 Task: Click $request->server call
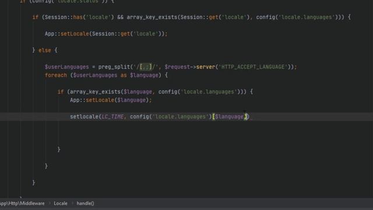coord(190,67)
